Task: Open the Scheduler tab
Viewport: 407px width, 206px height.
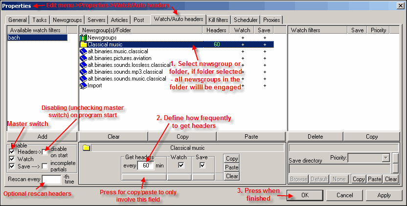Action: [246, 20]
